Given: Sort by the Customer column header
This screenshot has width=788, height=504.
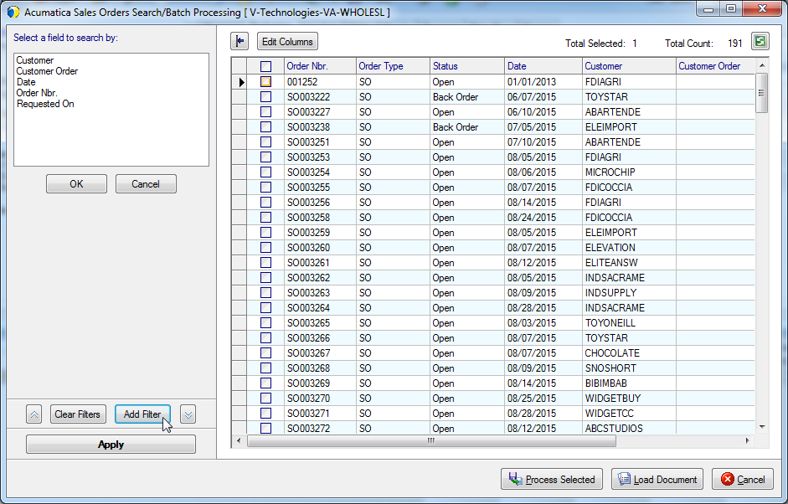Looking at the screenshot, I should point(629,66).
